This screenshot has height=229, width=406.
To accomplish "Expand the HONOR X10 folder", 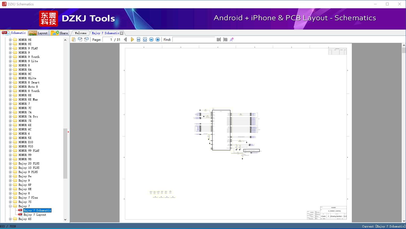I will (10, 142).
